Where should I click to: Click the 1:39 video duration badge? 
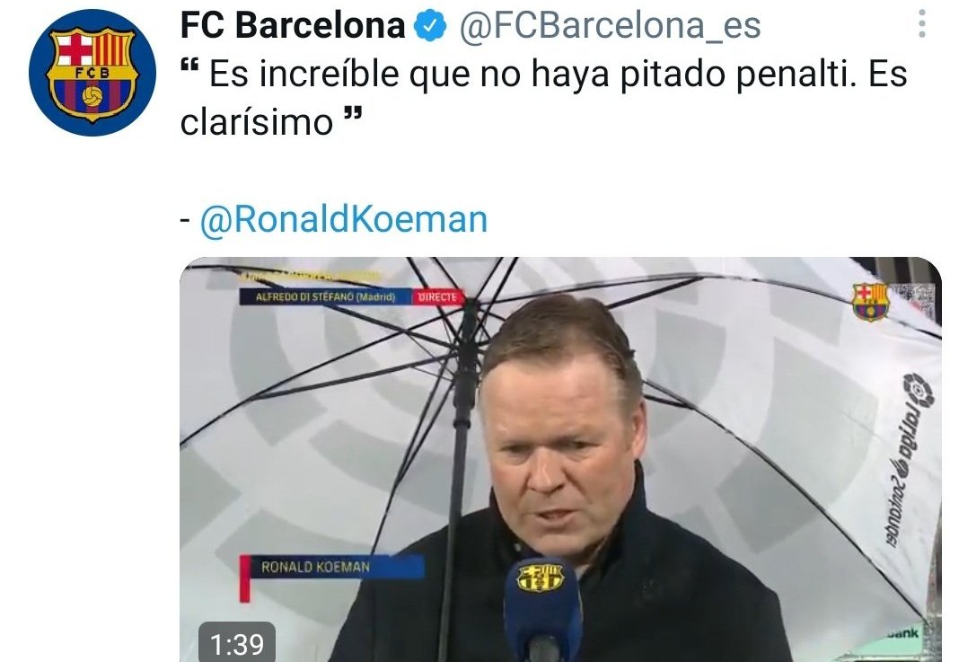[x=237, y=644]
